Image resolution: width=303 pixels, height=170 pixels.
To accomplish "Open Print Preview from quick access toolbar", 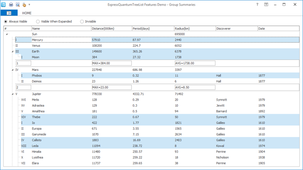I will tap(18, 4).
